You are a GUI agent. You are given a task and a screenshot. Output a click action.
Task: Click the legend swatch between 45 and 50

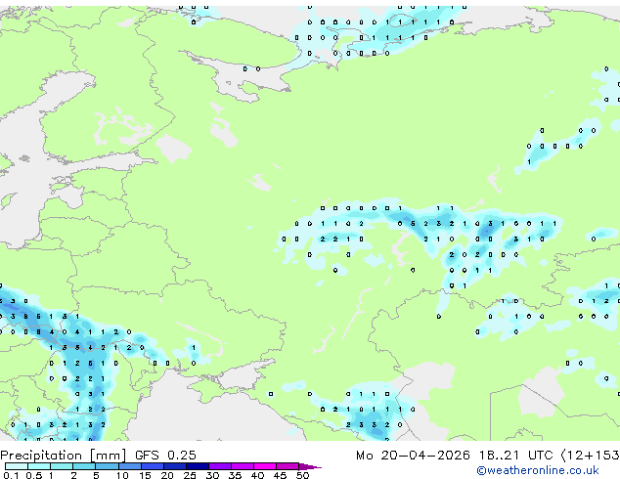288,466
